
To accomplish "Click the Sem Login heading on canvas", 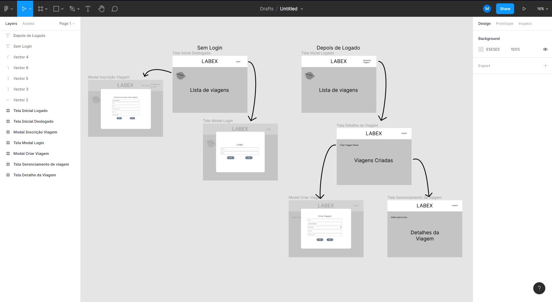I will 210,48.
